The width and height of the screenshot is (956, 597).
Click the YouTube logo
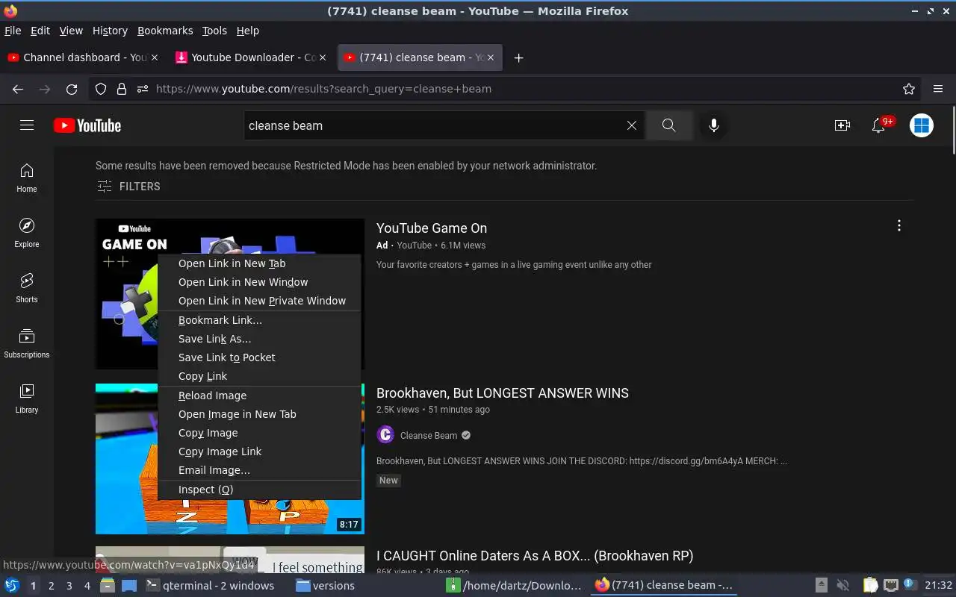pyautogui.click(x=87, y=125)
